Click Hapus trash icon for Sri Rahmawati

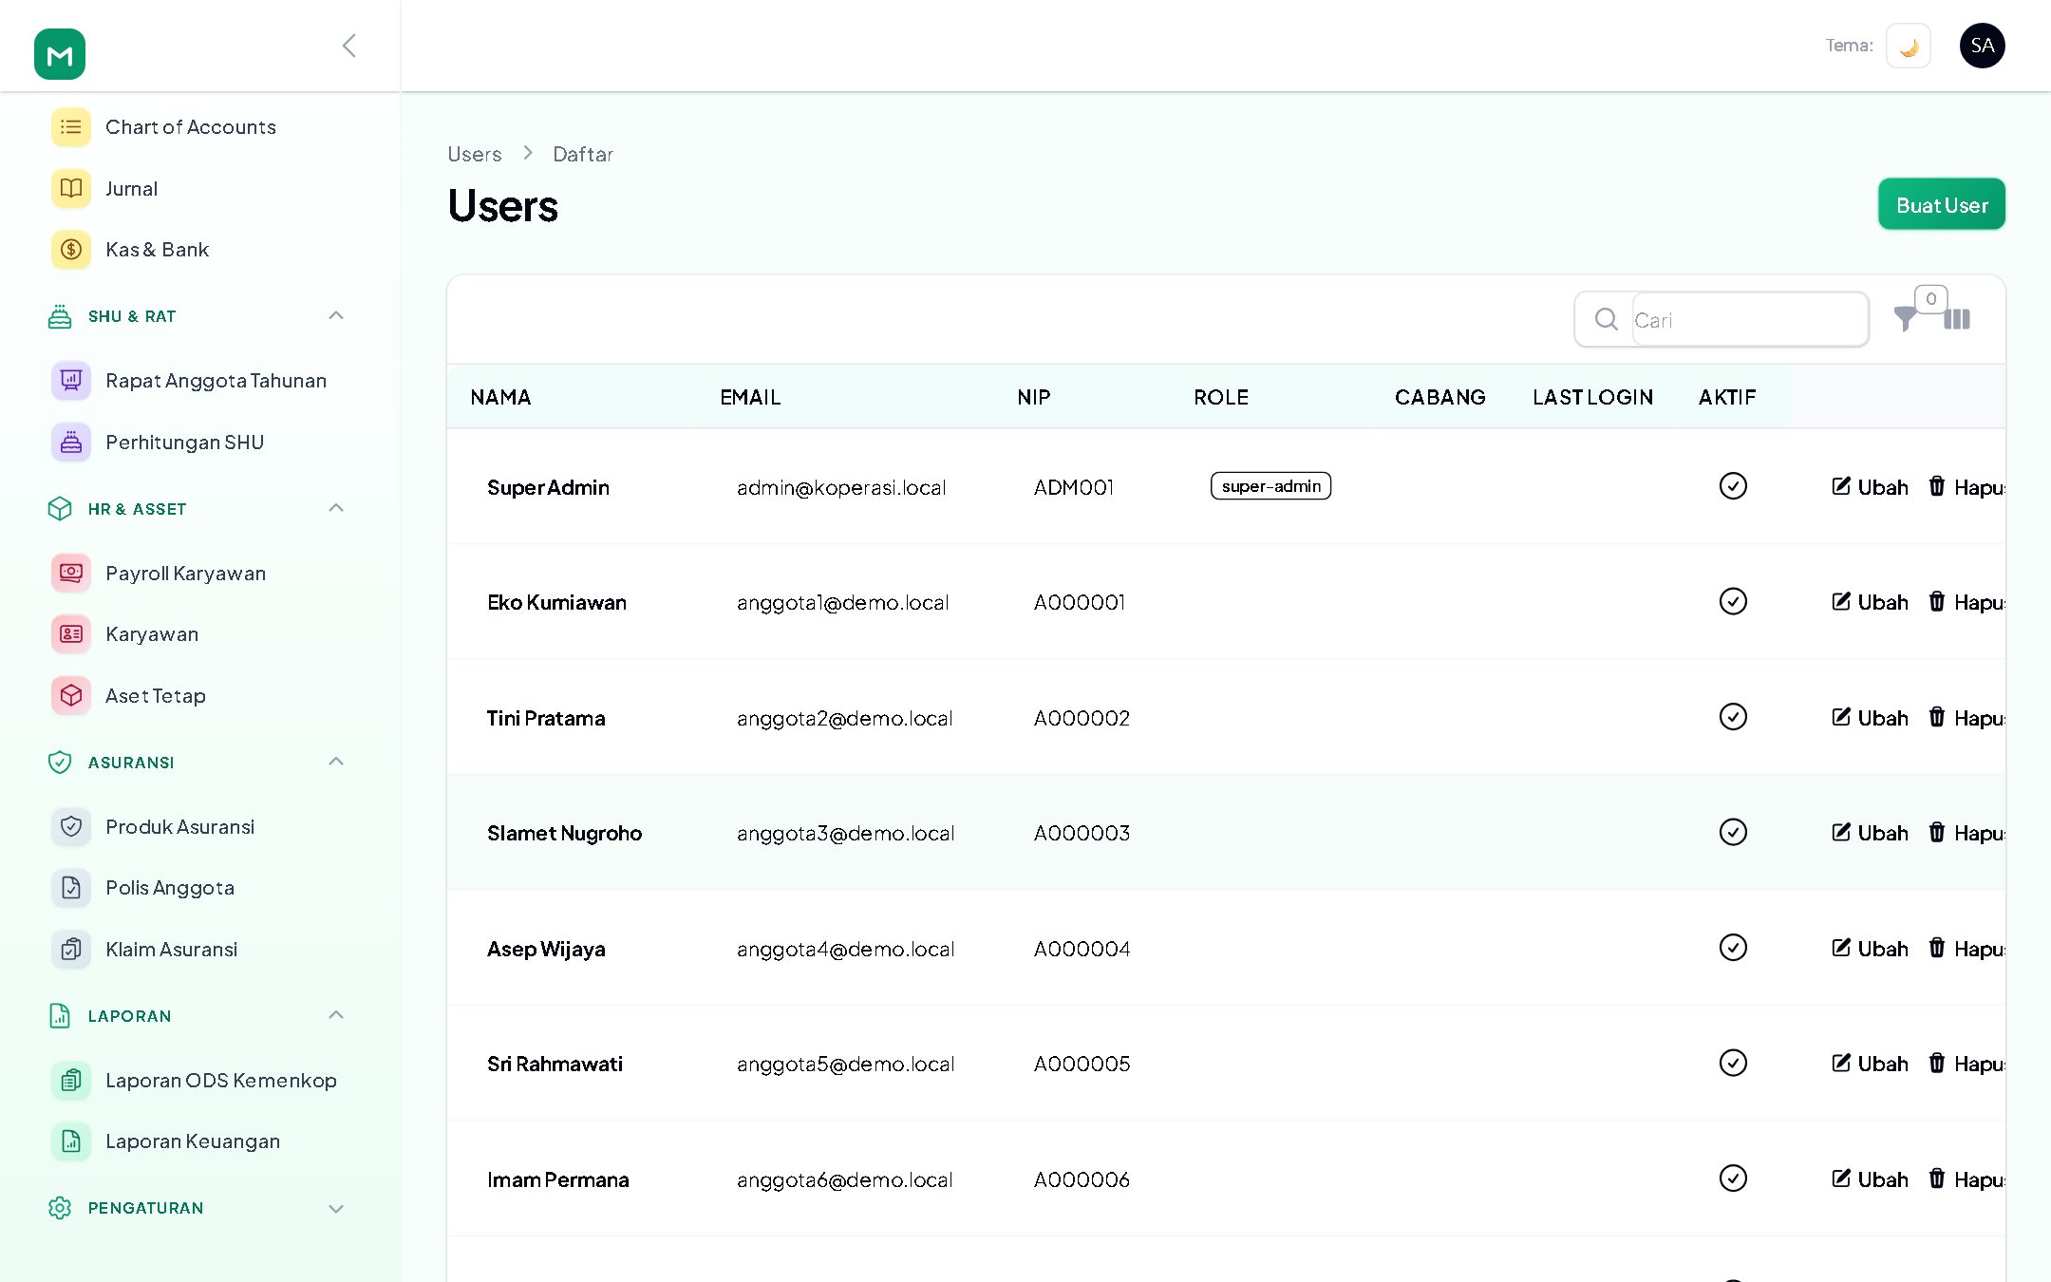(x=1937, y=1063)
